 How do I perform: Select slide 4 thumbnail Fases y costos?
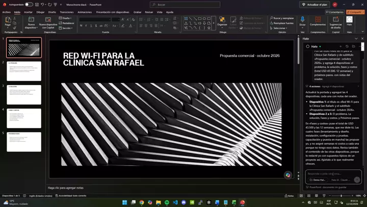point(24,118)
